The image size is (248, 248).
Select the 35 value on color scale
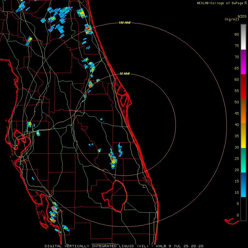(x=237, y=136)
